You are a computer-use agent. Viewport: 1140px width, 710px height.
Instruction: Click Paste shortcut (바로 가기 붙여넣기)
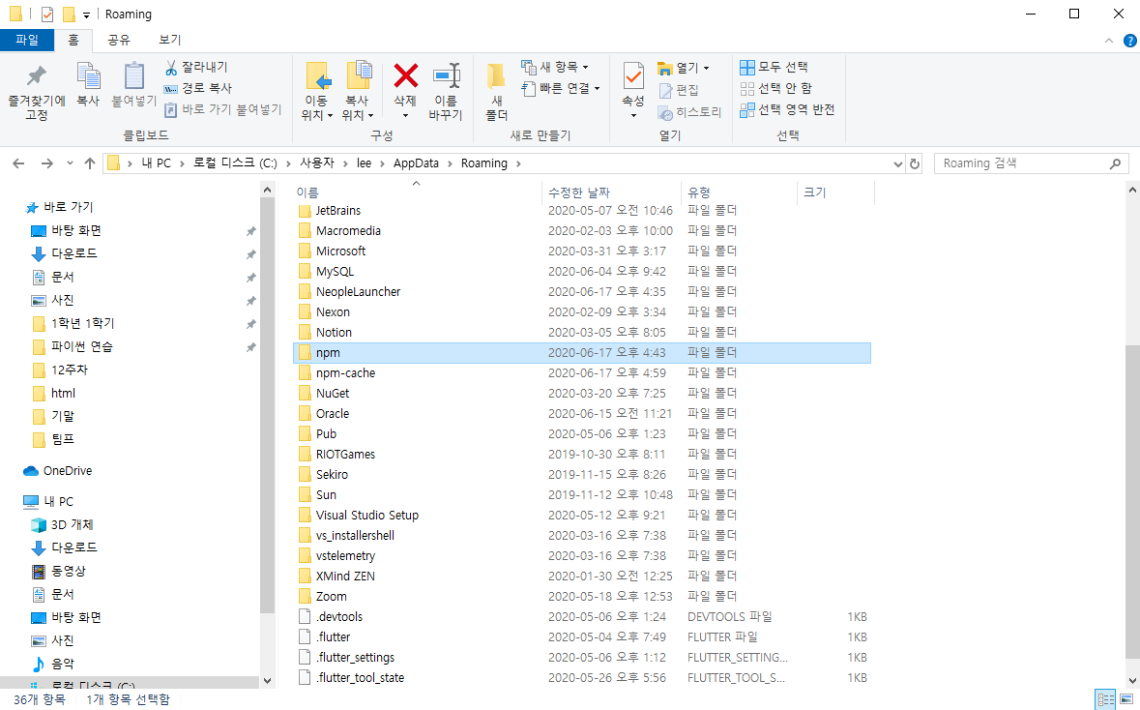[222, 109]
